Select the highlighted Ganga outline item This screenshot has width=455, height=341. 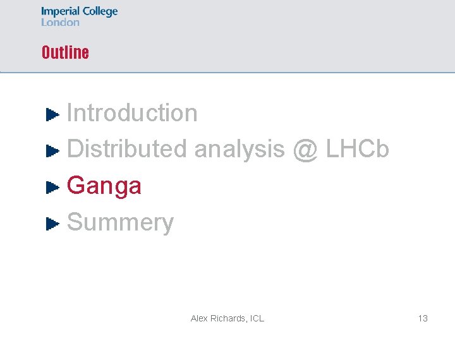click(x=104, y=187)
